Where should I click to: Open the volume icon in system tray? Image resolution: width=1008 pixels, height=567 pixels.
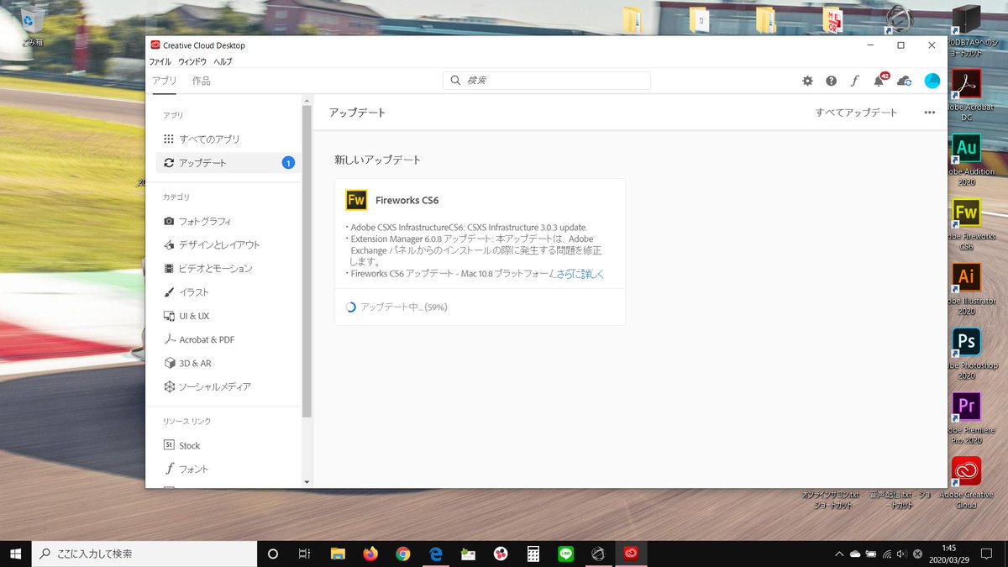(901, 554)
